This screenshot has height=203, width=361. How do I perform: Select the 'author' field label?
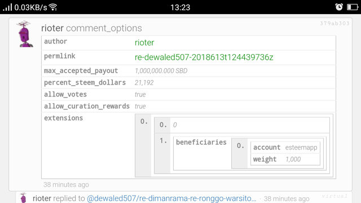pos(55,41)
